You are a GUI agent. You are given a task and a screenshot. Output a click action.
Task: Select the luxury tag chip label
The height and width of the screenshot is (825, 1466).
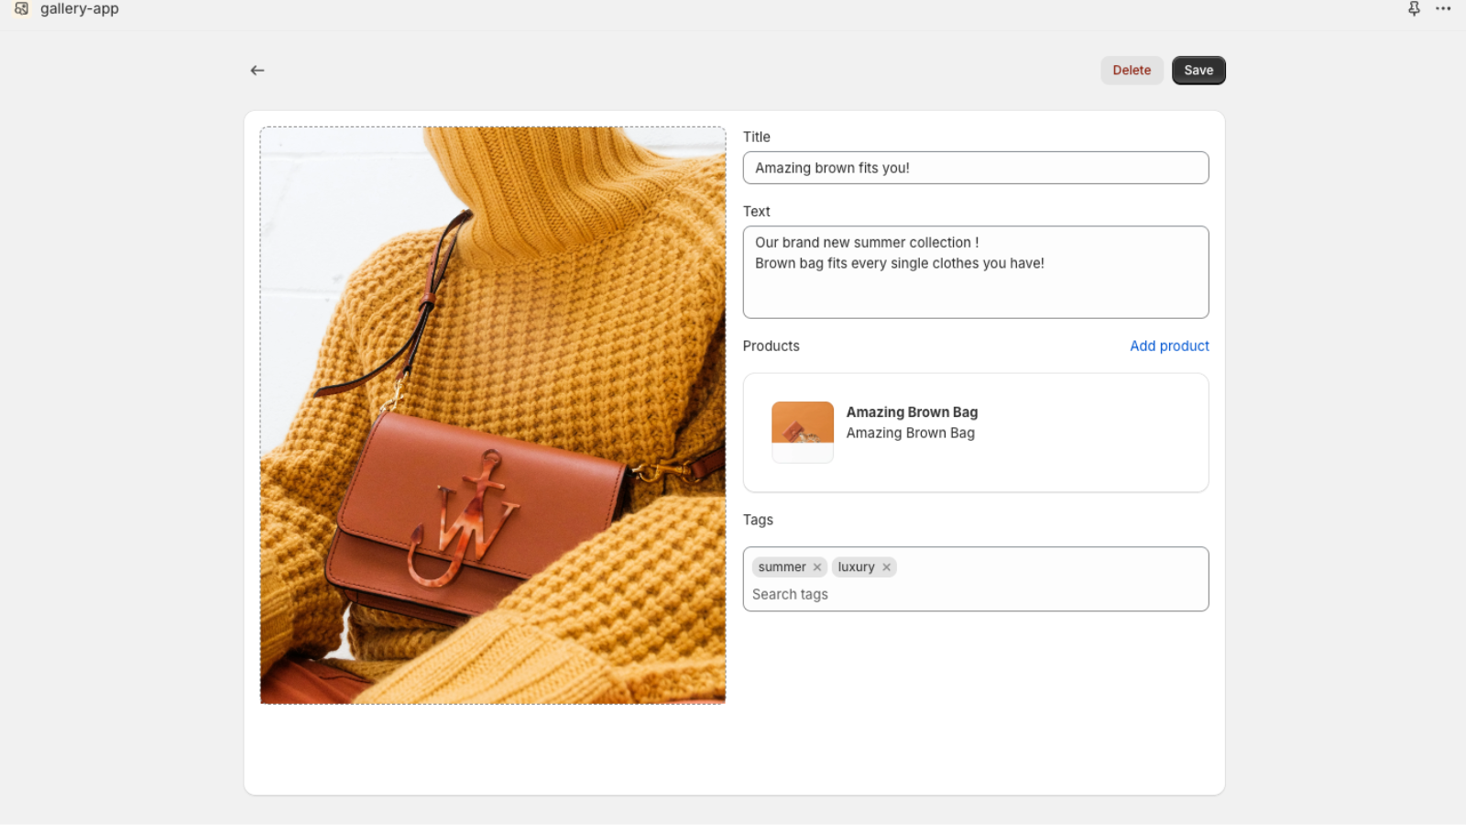pyautogui.click(x=856, y=567)
